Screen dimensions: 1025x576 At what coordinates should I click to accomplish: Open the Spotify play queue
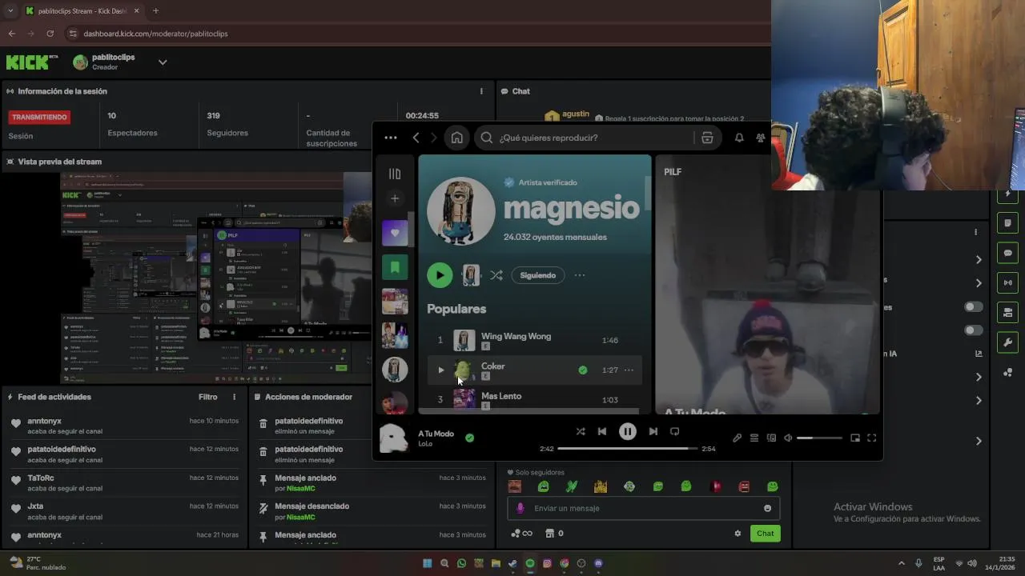[x=754, y=438]
